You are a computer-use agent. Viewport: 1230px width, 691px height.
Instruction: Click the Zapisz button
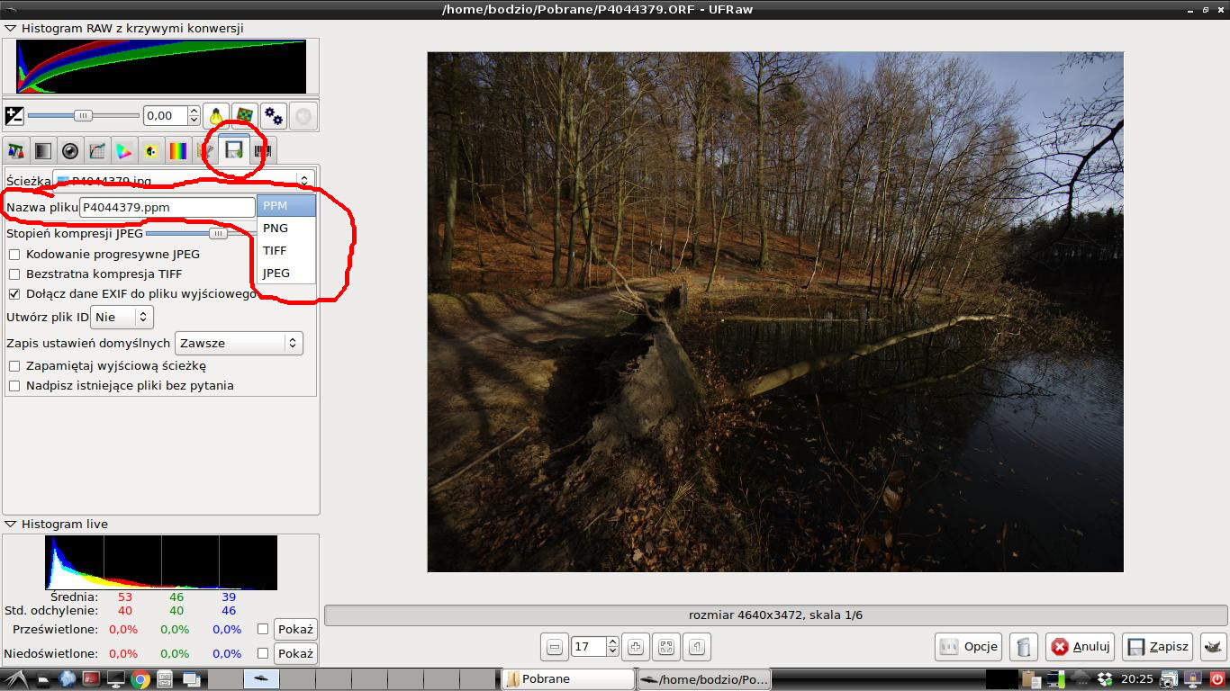point(1159,646)
